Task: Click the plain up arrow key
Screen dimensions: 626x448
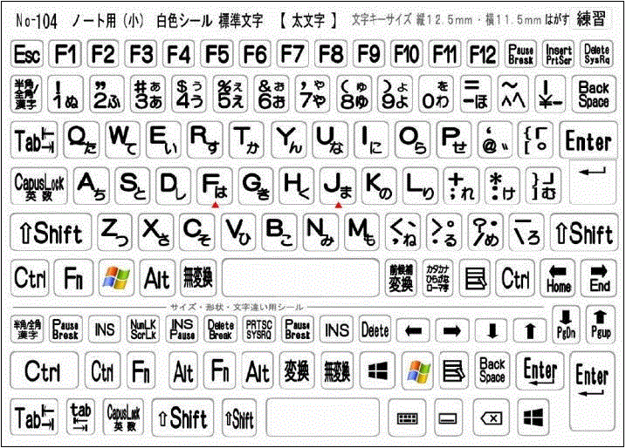Action: (x=528, y=330)
